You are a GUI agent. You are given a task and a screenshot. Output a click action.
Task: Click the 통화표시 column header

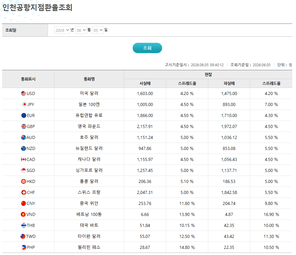click(28, 79)
